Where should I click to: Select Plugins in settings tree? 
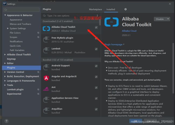coord(22,68)
